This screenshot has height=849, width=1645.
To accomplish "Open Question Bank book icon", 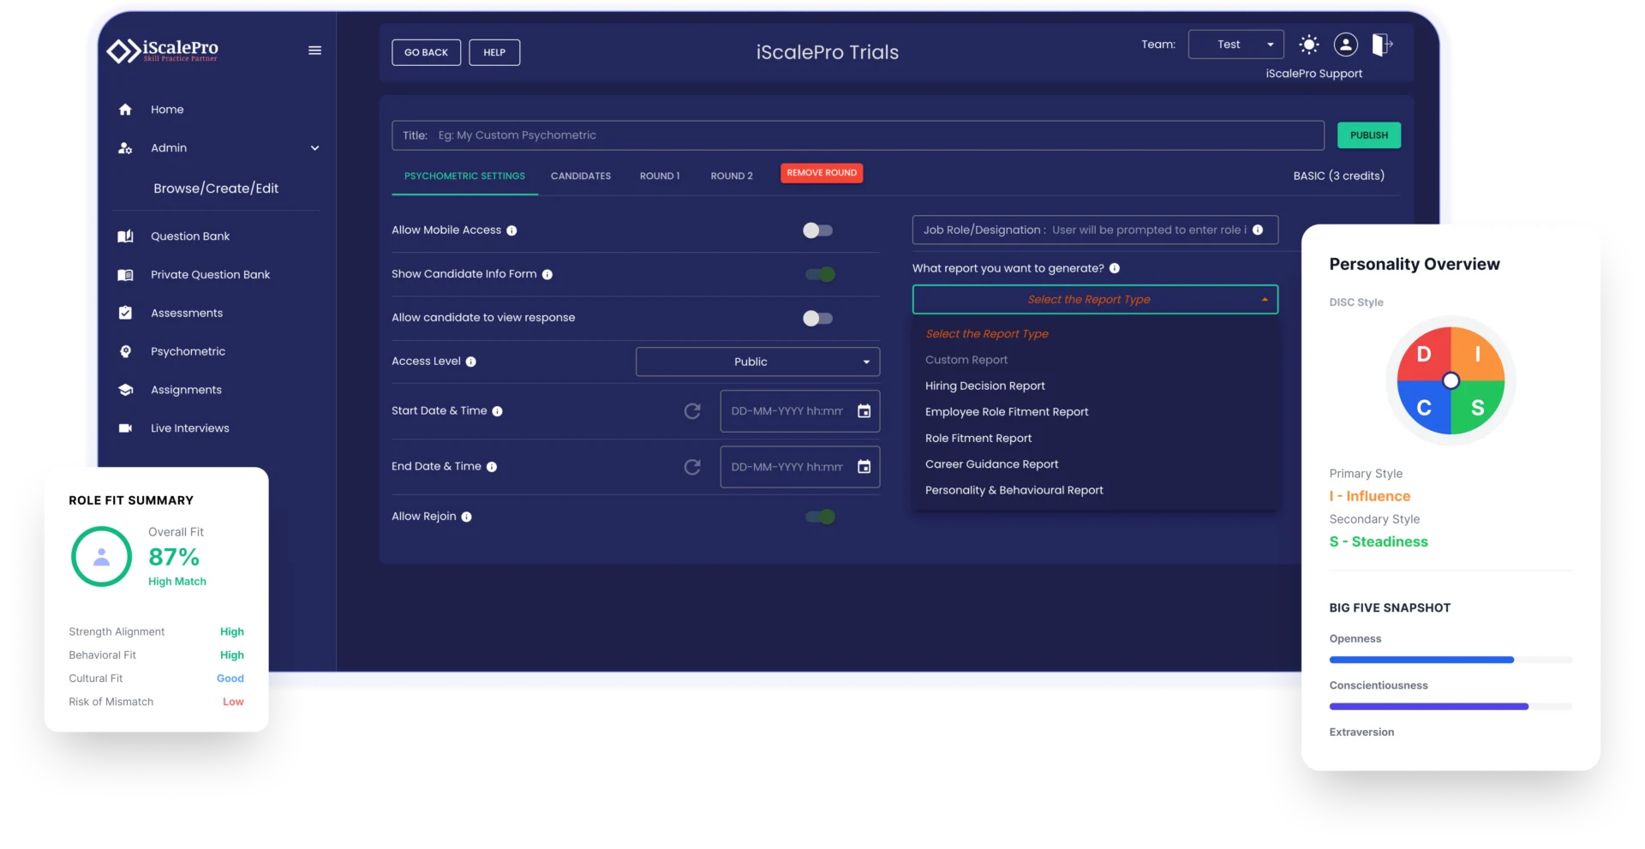I will point(125,236).
